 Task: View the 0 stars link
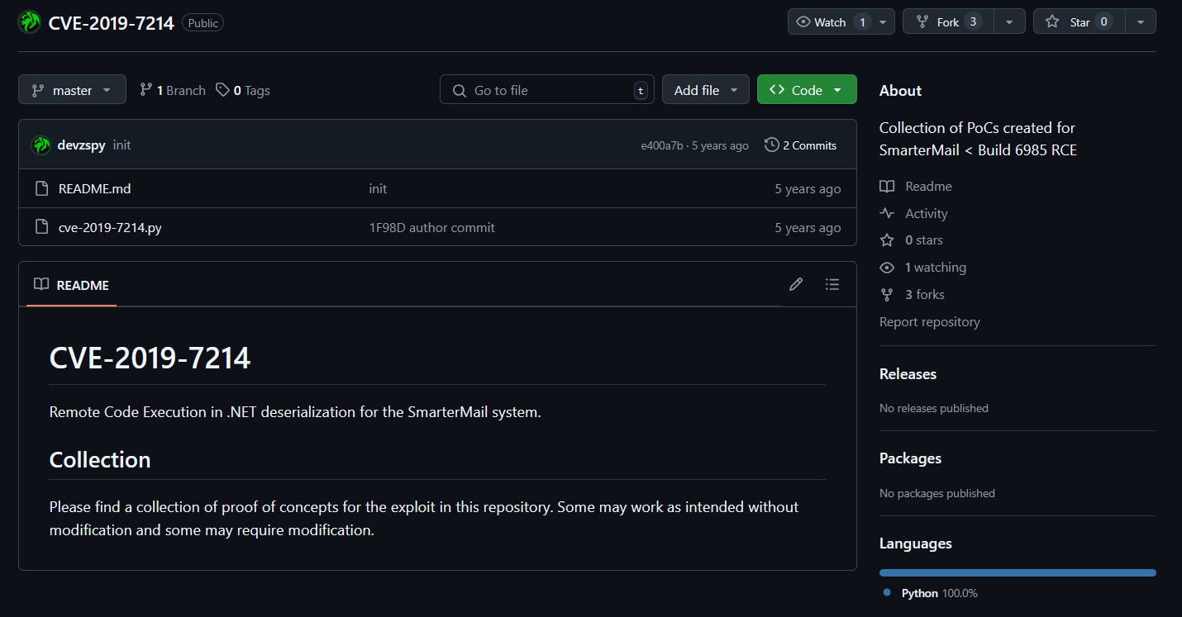pos(911,240)
